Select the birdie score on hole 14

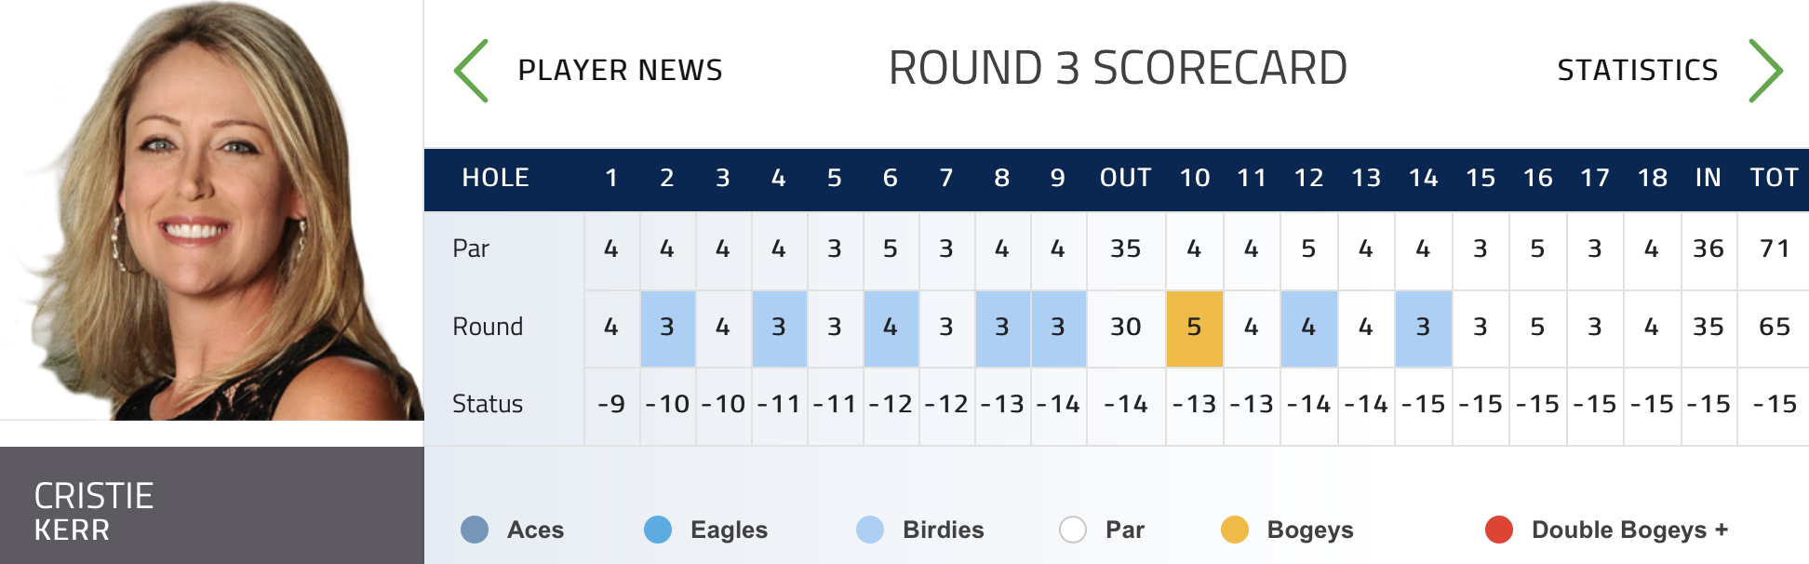pyautogui.click(x=1423, y=328)
